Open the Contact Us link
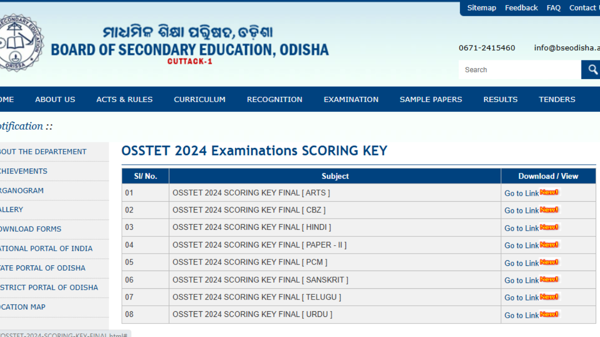Screen dimensions: 600x337 585,8
